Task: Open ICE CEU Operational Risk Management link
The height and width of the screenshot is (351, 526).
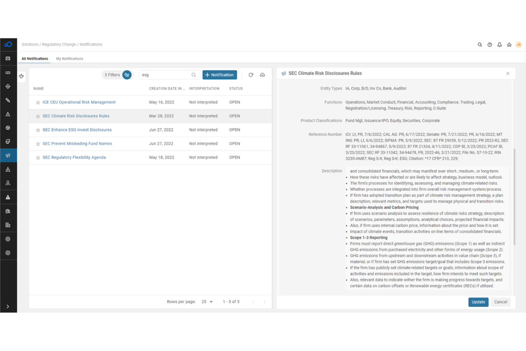Action: tap(79, 102)
